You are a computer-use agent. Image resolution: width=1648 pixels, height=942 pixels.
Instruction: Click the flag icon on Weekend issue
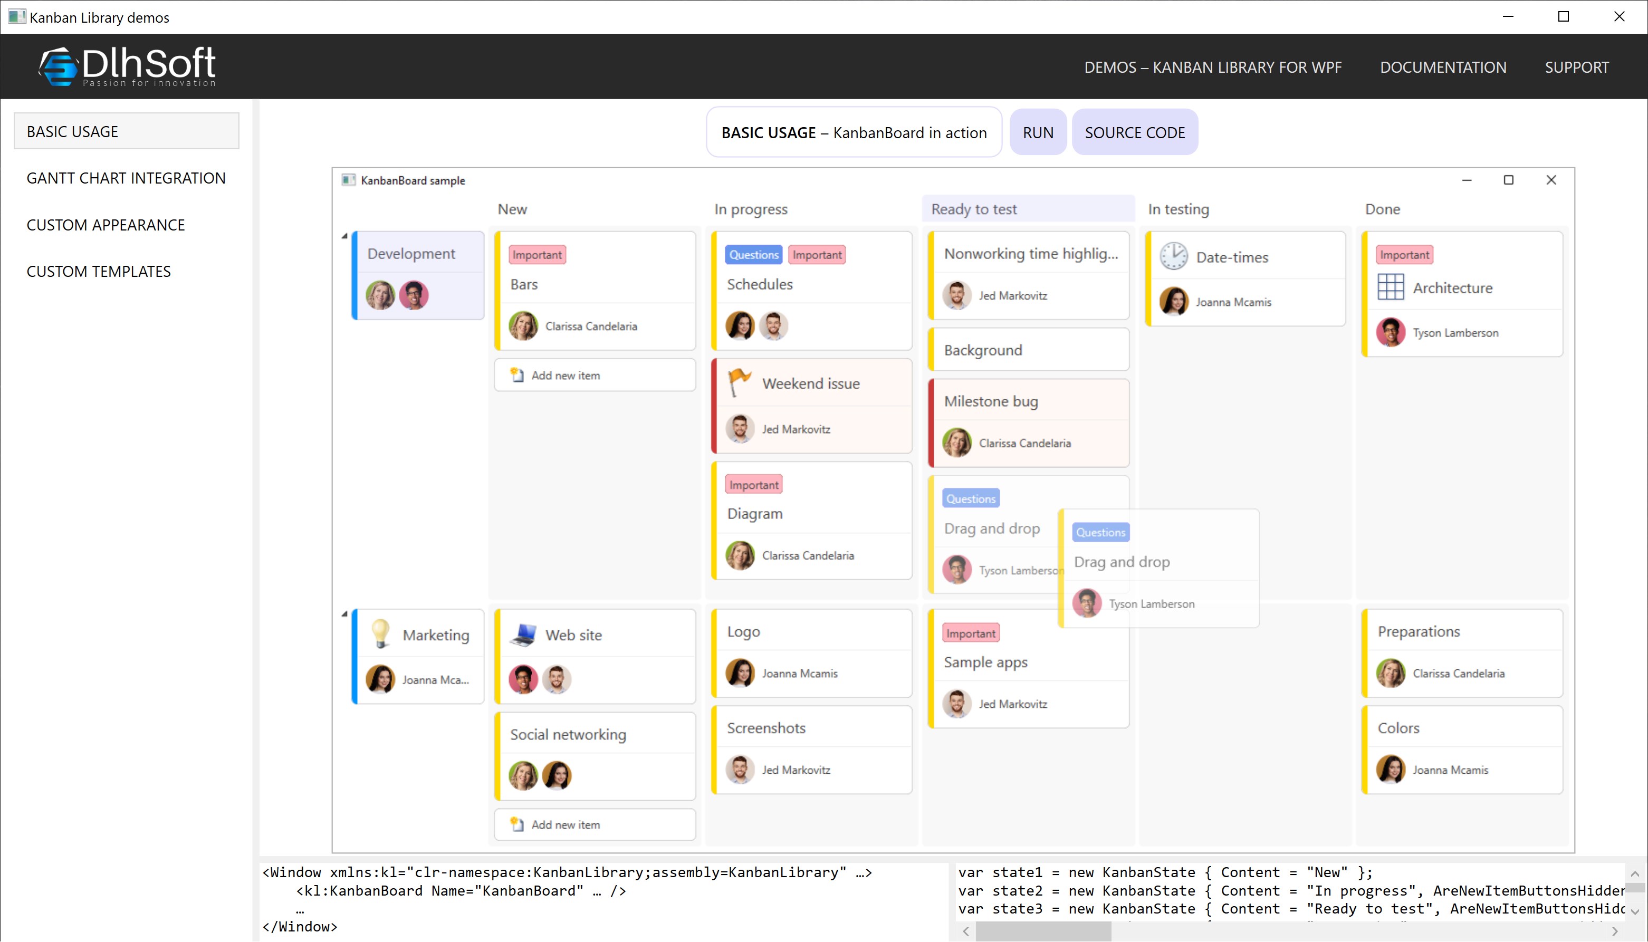740,382
